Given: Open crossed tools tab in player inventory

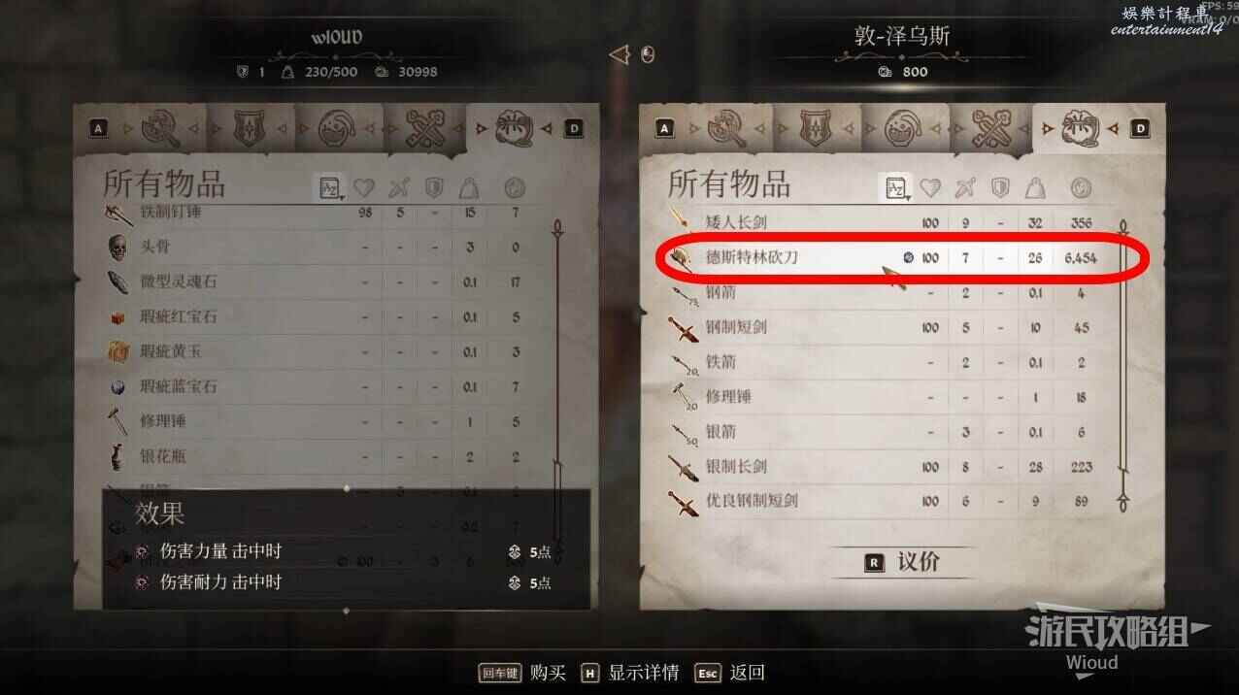Looking at the screenshot, I should click(x=424, y=128).
